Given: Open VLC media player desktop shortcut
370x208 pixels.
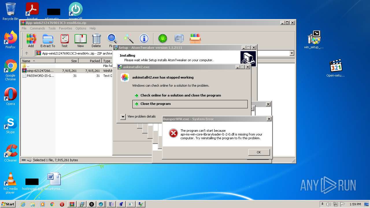Looking at the screenshot, I should pyautogui.click(x=10, y=183).
